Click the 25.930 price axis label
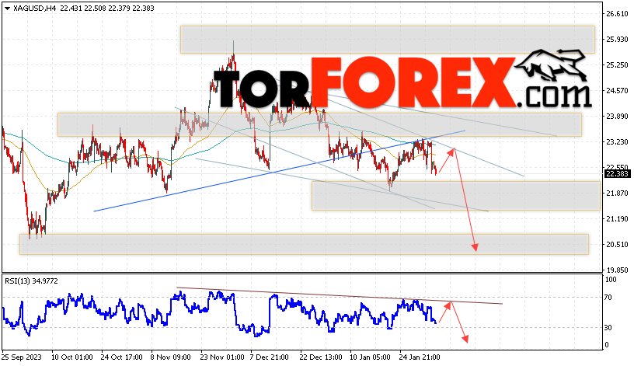Viewport: 634px width, 366px height. coord(617,39)
